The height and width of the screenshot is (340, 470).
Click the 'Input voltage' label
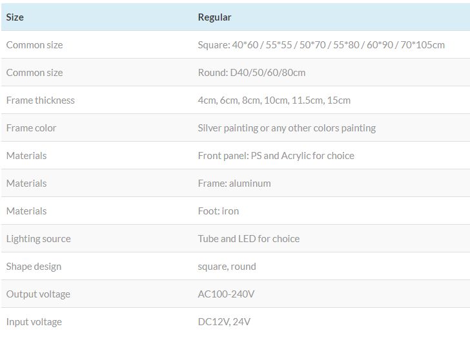(x=34, y=322)
